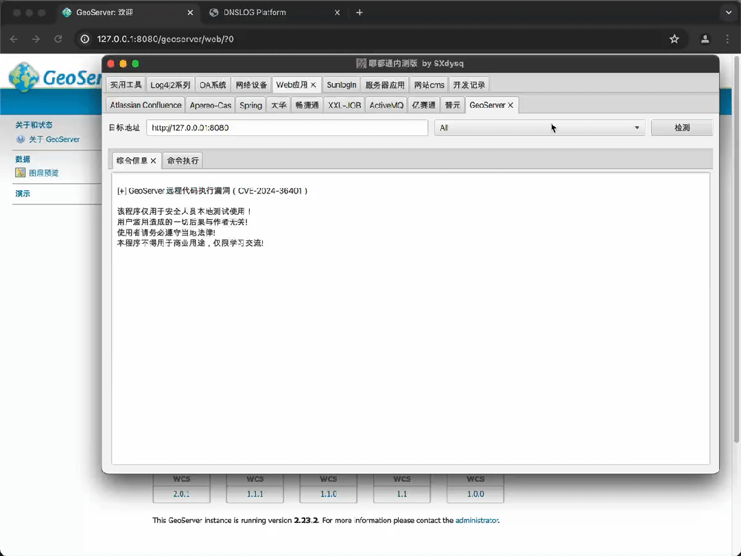Click the WCS 1.1 version button
The height and width of the screenshot is (556, 741).
[401, 494]
